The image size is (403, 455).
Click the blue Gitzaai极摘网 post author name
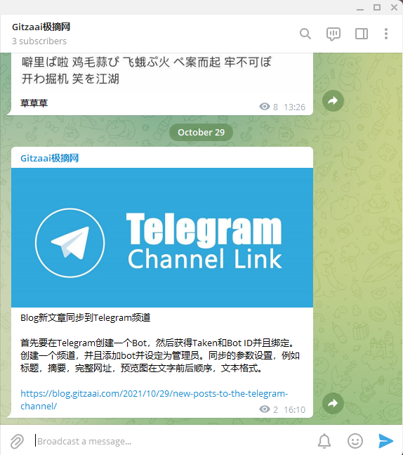(49, 158)
